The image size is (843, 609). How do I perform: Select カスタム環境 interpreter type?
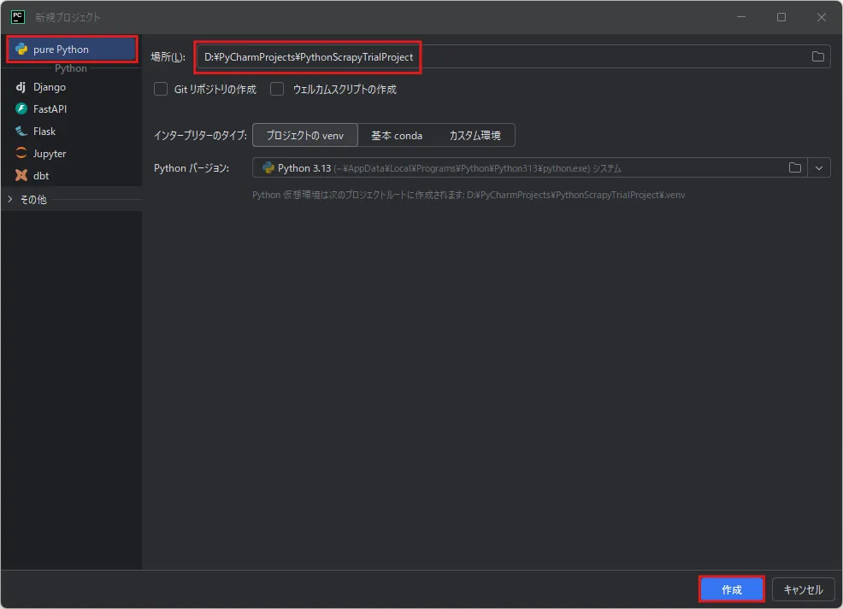475,135
